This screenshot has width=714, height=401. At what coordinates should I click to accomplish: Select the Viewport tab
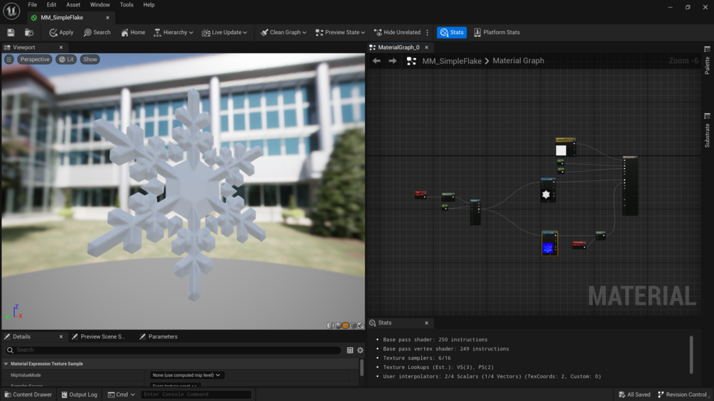23,48
